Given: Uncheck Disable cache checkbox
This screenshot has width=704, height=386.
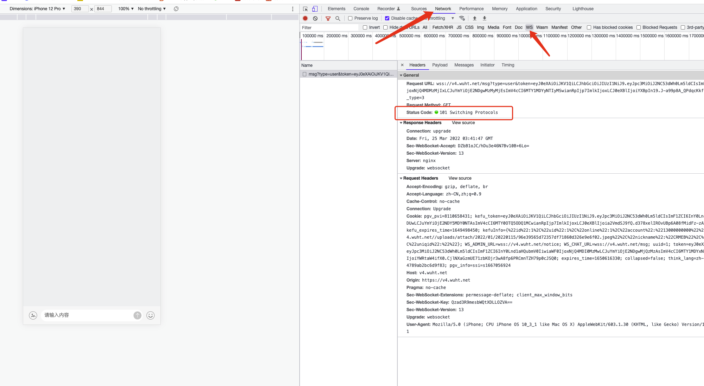Looking at the screenshot, I should click(387, 18).
